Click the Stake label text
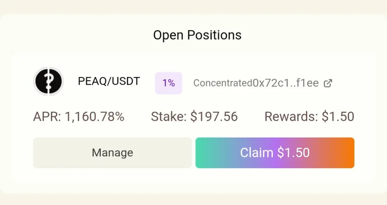This screenshot has height=205, width=387. tap(169, 116)
